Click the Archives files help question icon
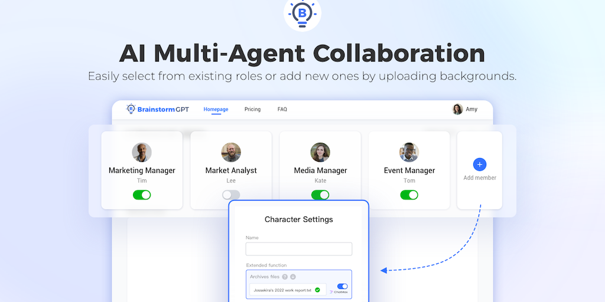The width and height of the screenshot is (605, 302). click(x=285, y=277)
